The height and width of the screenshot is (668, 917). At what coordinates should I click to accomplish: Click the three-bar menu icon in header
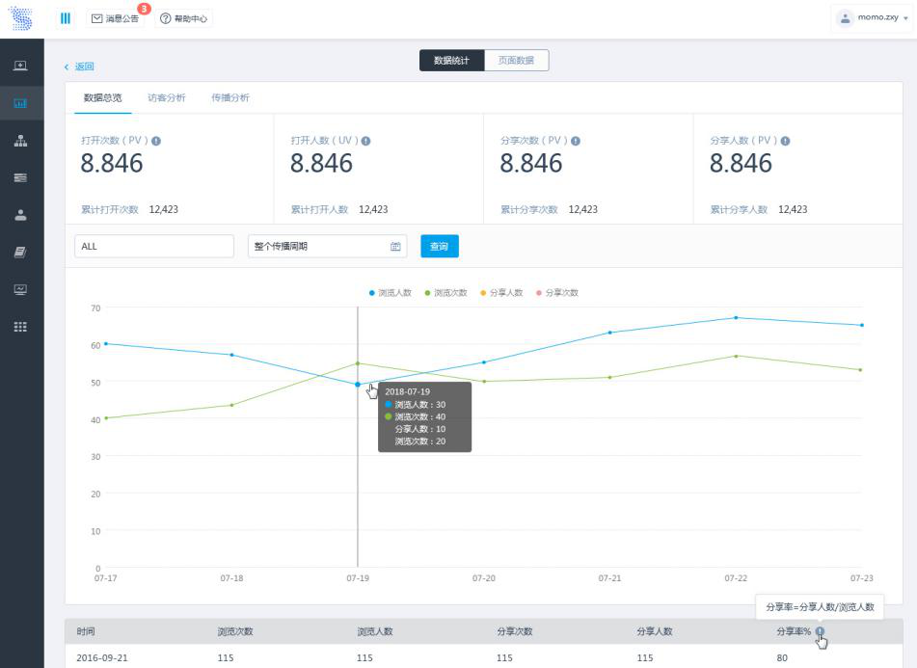click(66, 18)
